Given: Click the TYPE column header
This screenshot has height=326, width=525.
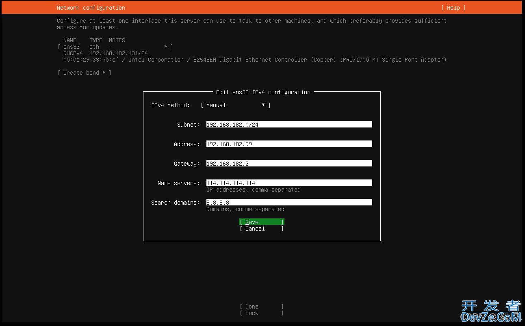Looking at the screenshot, I should [x=96, y=40].
